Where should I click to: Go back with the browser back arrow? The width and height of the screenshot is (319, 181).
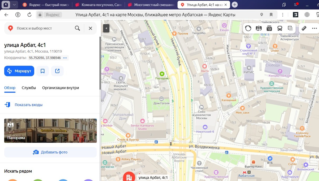coord(6,15)
